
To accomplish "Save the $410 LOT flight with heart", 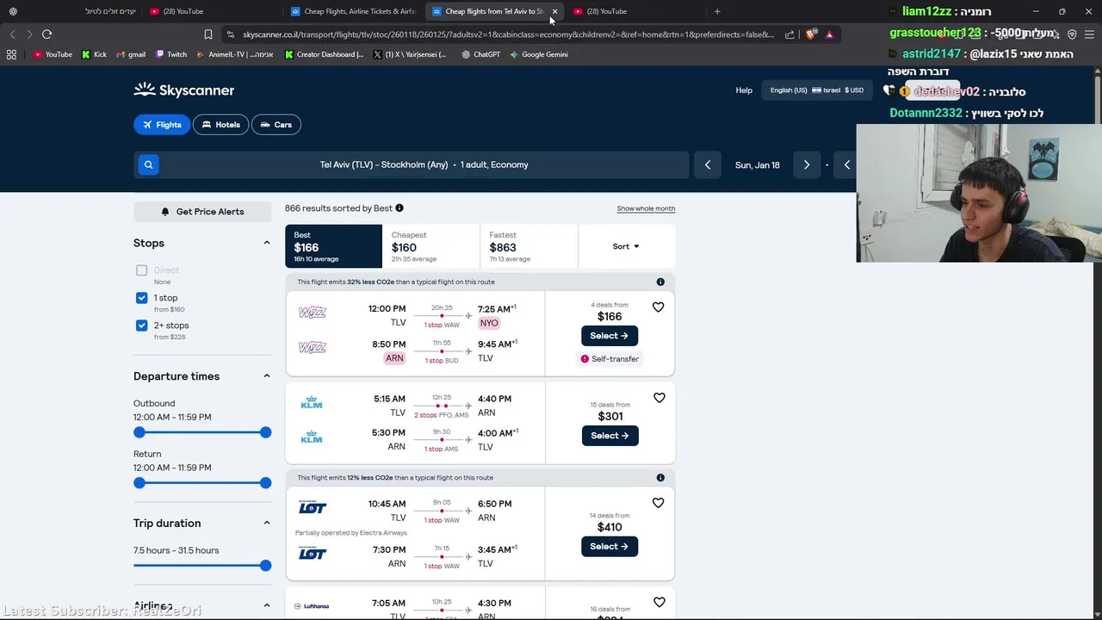I will (658, 503).
